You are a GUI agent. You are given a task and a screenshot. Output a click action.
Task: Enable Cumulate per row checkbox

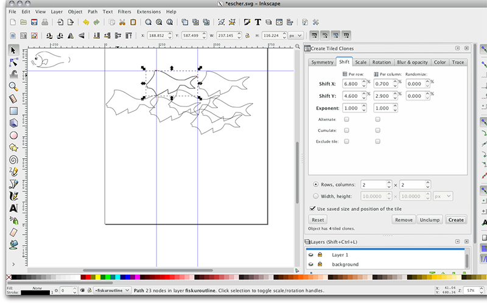pos(346,130)
